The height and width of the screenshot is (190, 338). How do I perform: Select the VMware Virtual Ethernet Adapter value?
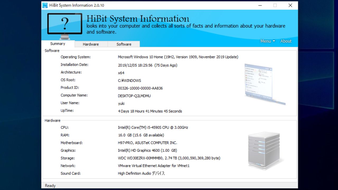click(154, 166)
